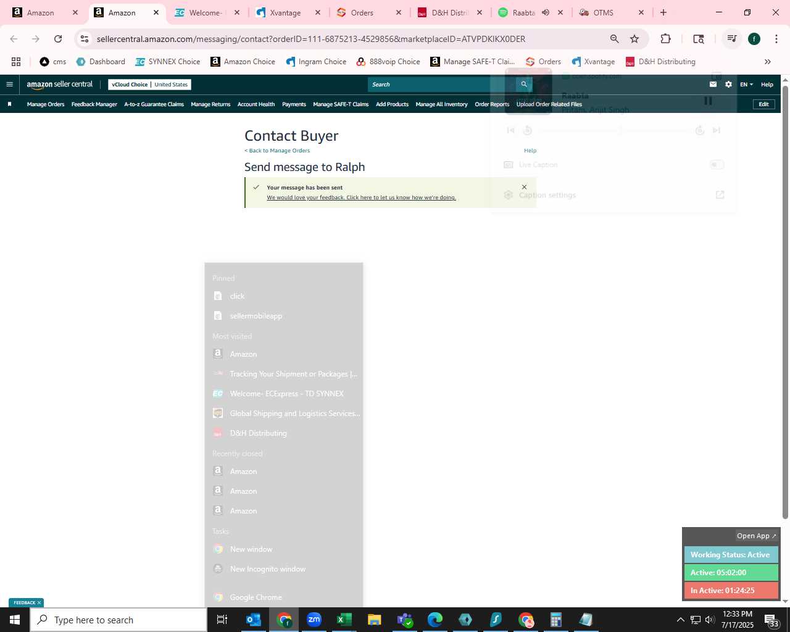Open SYNNEX Choice bookmark
Viewport: 790px width, 632px height.
point(168,62)
